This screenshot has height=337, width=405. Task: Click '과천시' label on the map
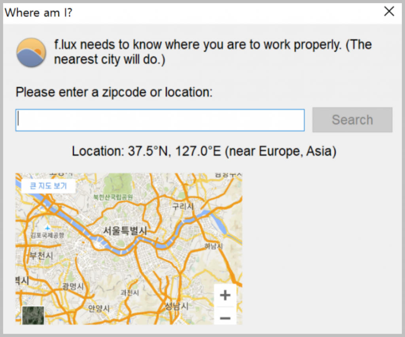click(x=130, y=293)
